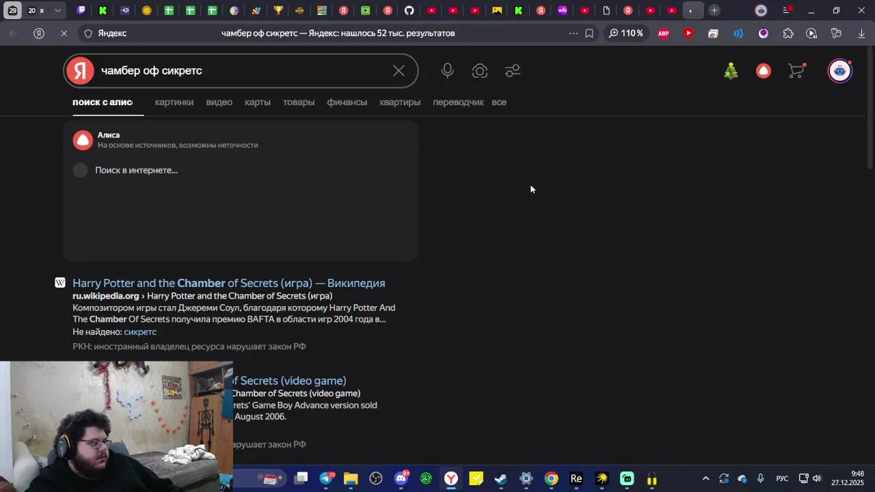Open the browser main menu (hamburger) icon
Image resolution: width=875 pixels, height=492 pixels.
point(786,10)
